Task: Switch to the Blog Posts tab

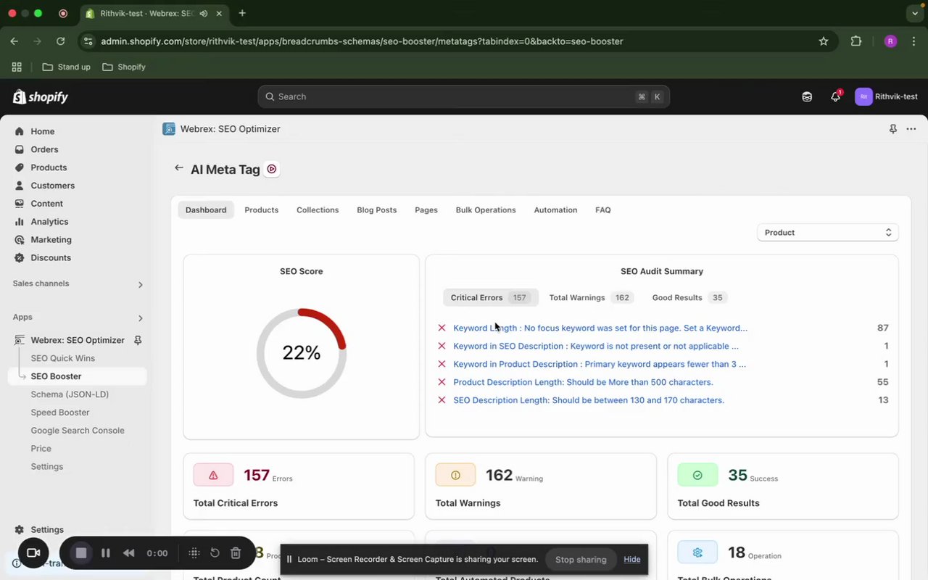Action: click(377, 210)
